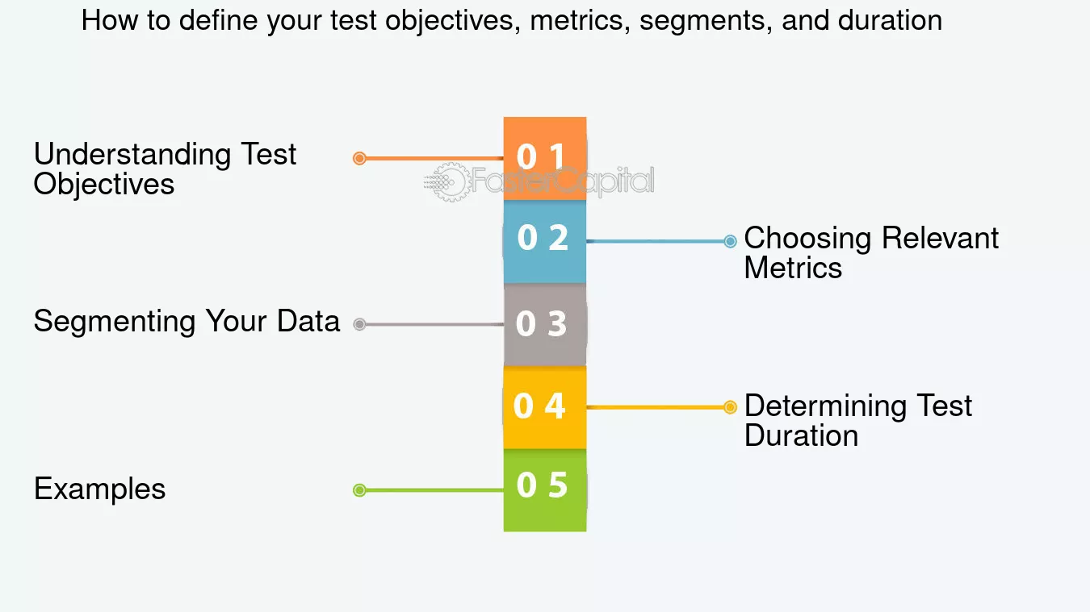
Task: Click the green 05 block
Action: click(545, 490)
